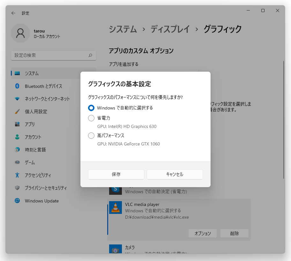This screenshot has height=261, width=291.
Task: Navigate to システム breadcrumb
Action: coord(123,29)
